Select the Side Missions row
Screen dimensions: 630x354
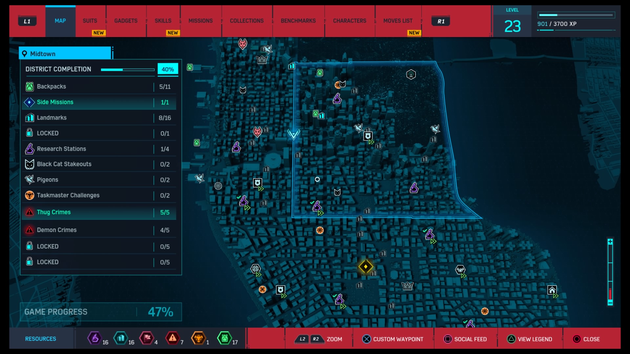point(99,102)
